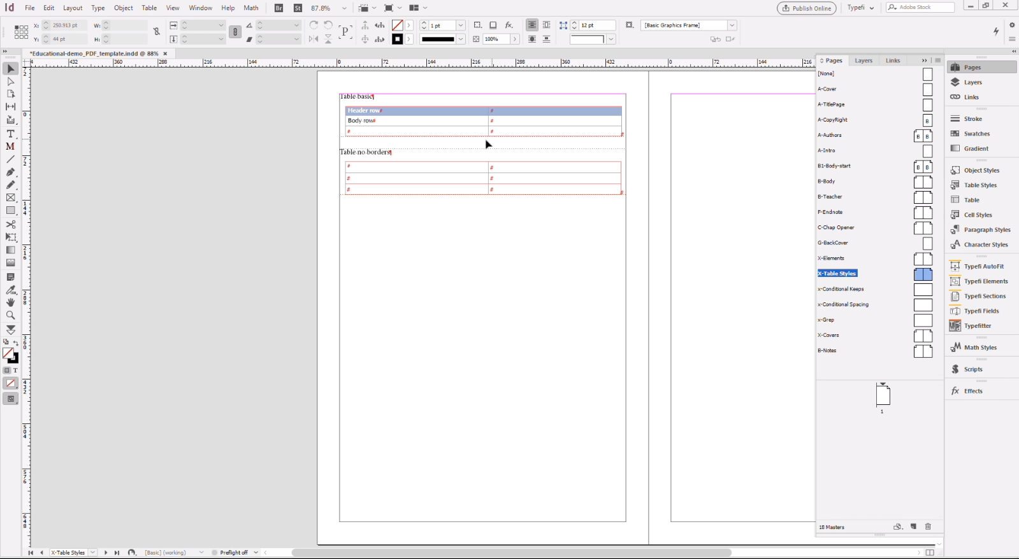1019x559 pixels.
Task: Open the Preflight off dropdown
Action: 256,553
